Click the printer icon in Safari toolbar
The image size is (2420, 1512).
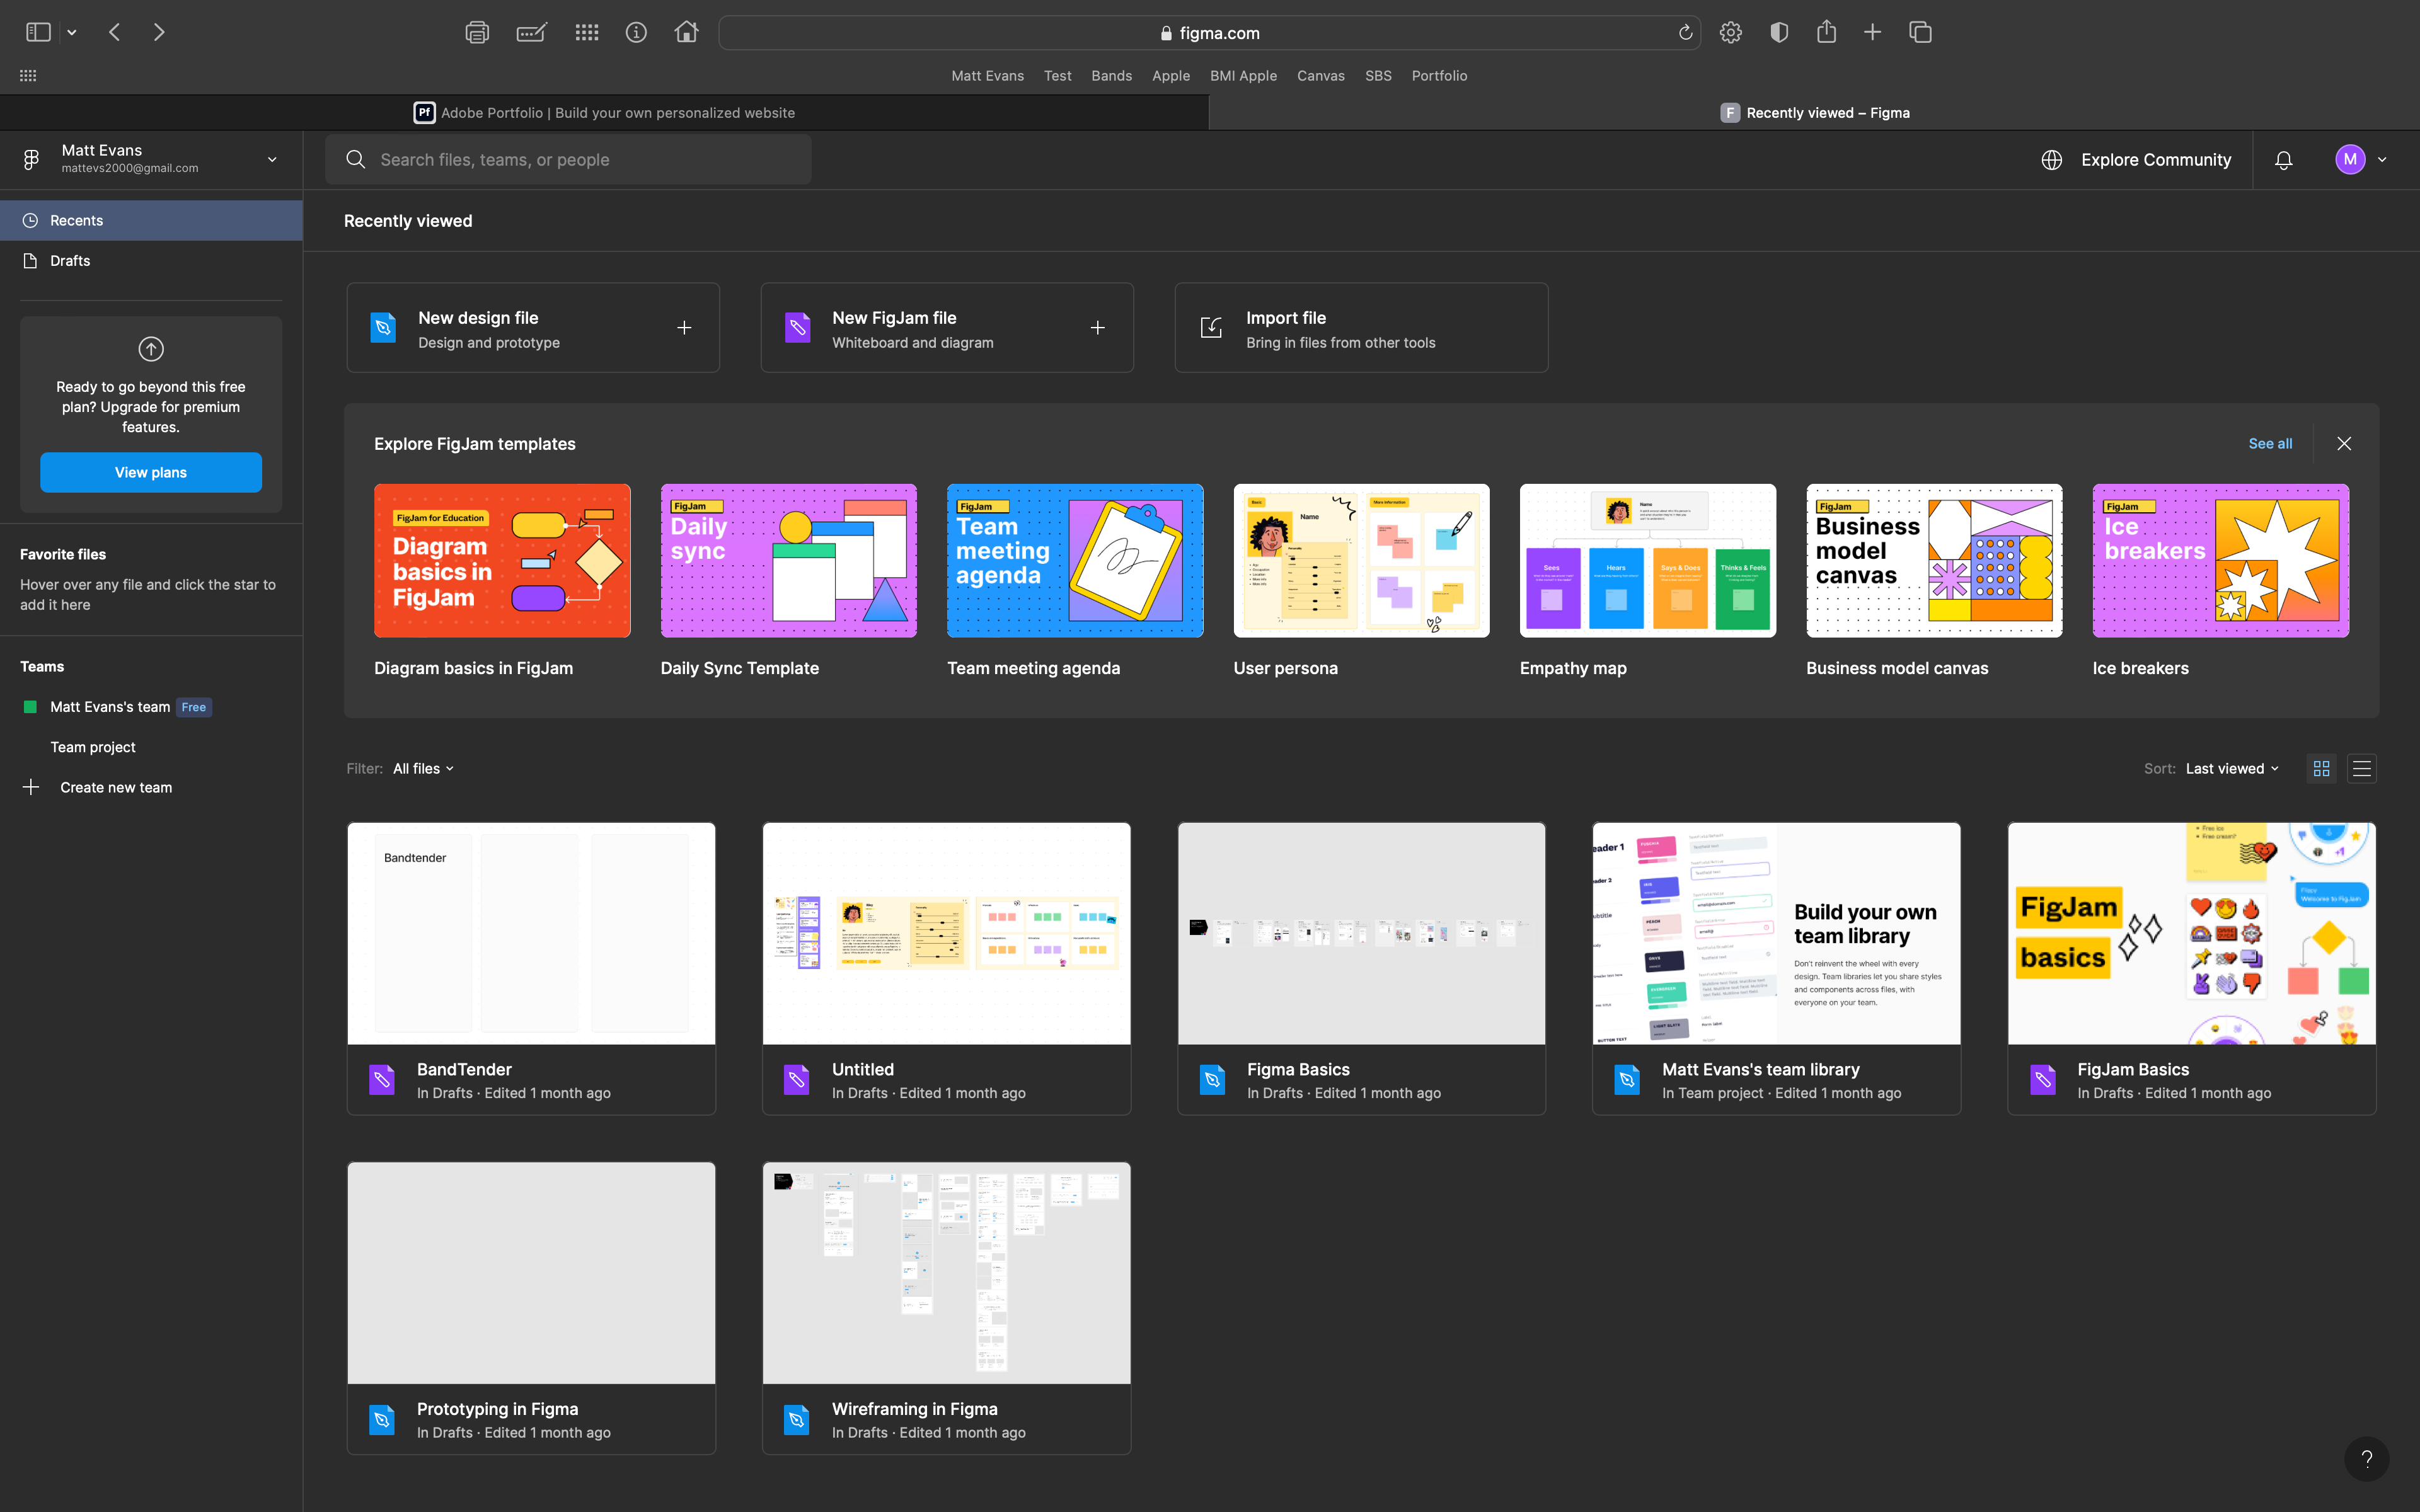pyautogui.click(x=477, y=32)
